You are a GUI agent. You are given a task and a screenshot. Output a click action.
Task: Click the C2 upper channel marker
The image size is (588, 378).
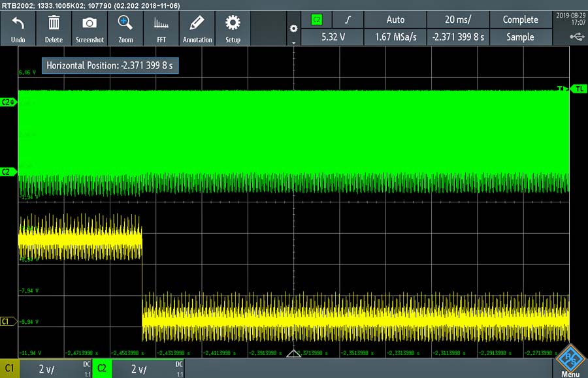click(x=8, y=102)
